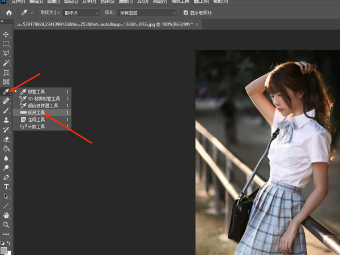Select the Move tool

[x=6, y=35]
